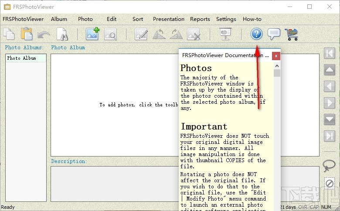The image size is (340, 211).
Task: Click in the Description text box
Action: pyautogui.click(x=115, y=184)
